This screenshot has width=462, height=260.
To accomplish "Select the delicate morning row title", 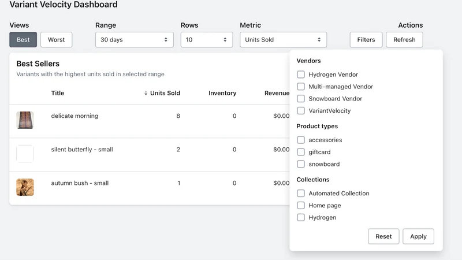I will coord(74,116).
